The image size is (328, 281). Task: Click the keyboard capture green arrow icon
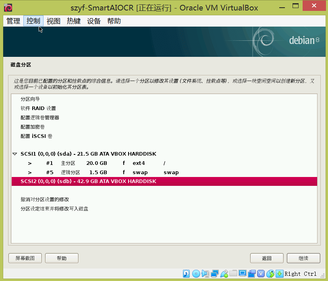[280, 273]
